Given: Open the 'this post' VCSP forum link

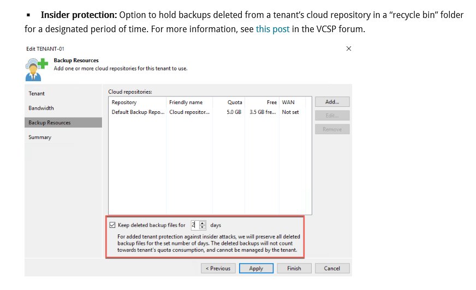Looking at the screenshot, I should pyautogui.click(x=272, y=29).
